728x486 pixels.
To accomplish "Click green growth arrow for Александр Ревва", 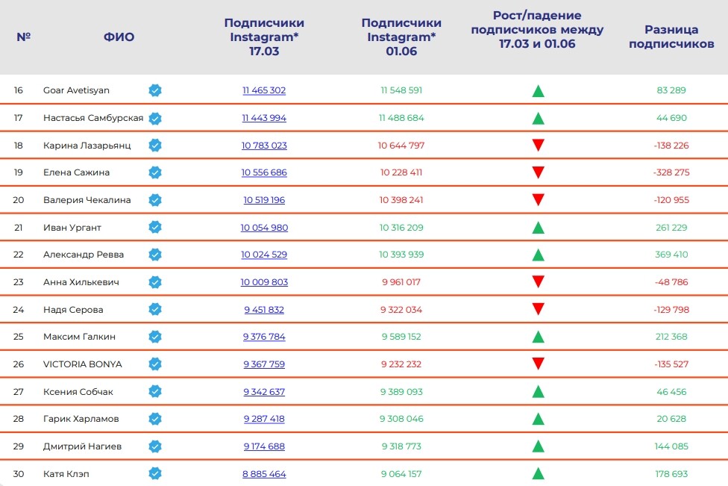I will (538, 255).
